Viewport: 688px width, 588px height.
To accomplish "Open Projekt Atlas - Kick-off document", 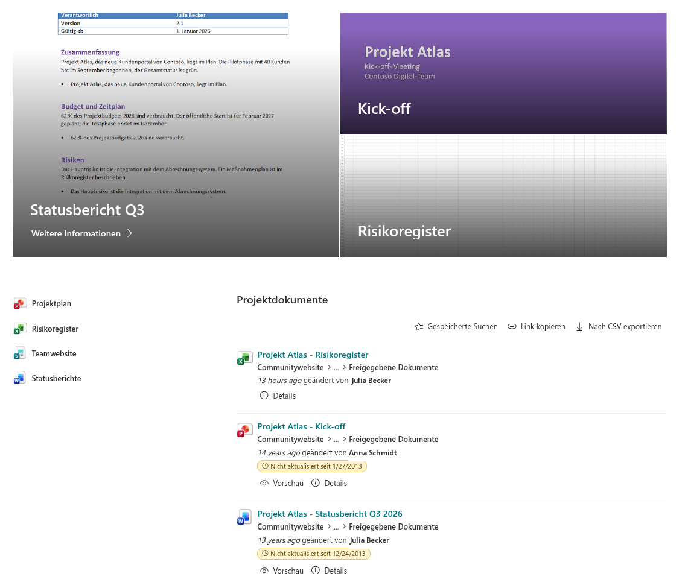I will tap(301, 426).
